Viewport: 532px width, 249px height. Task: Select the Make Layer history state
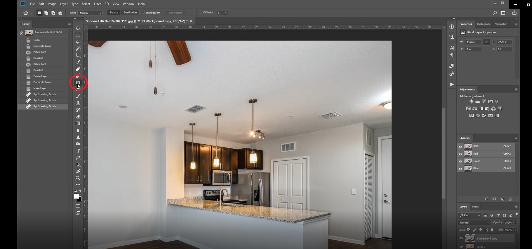click(43, 88)
